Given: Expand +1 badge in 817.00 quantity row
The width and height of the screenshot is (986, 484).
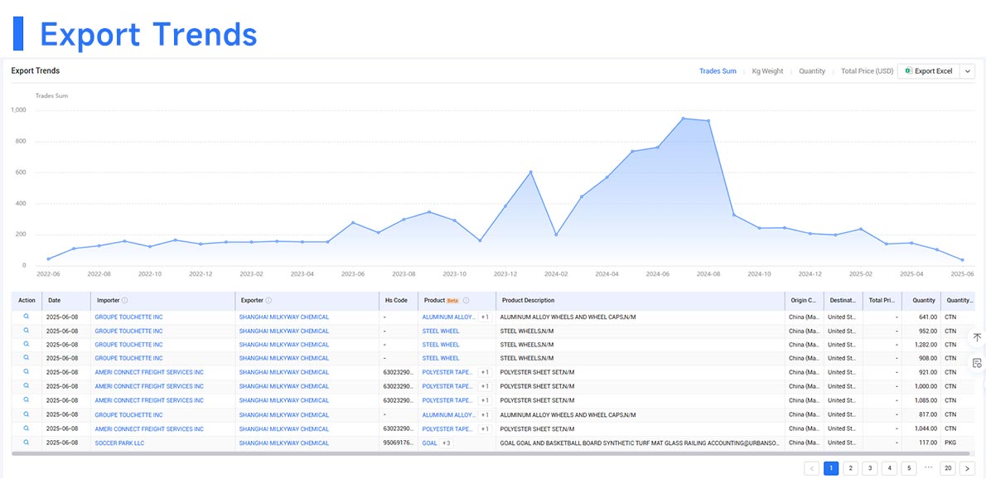Looking at the screenshot, I should pos(485,415).
